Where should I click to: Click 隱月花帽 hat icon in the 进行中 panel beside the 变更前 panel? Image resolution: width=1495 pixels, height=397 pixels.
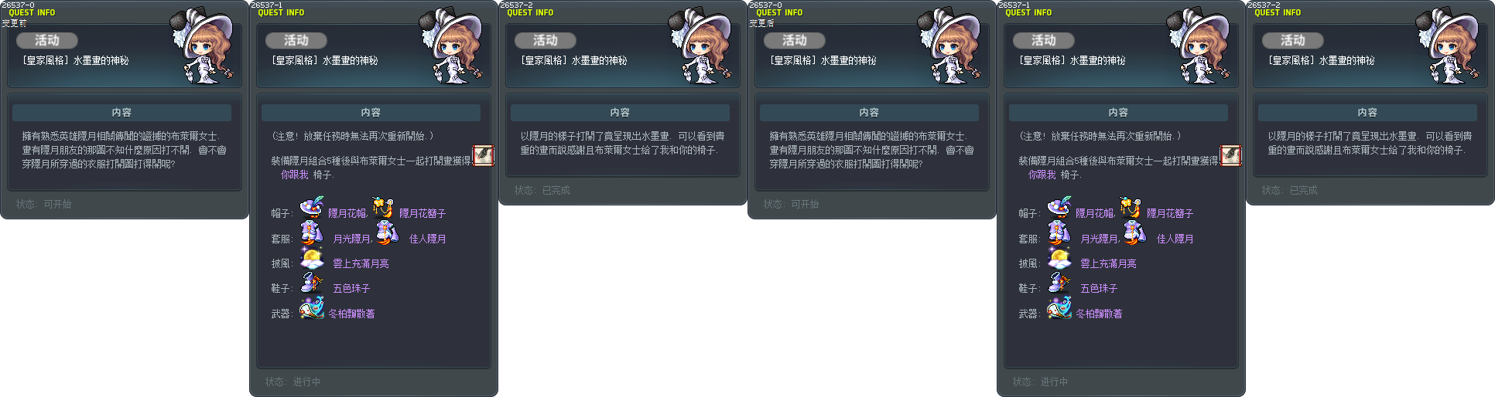coord(312,207)
